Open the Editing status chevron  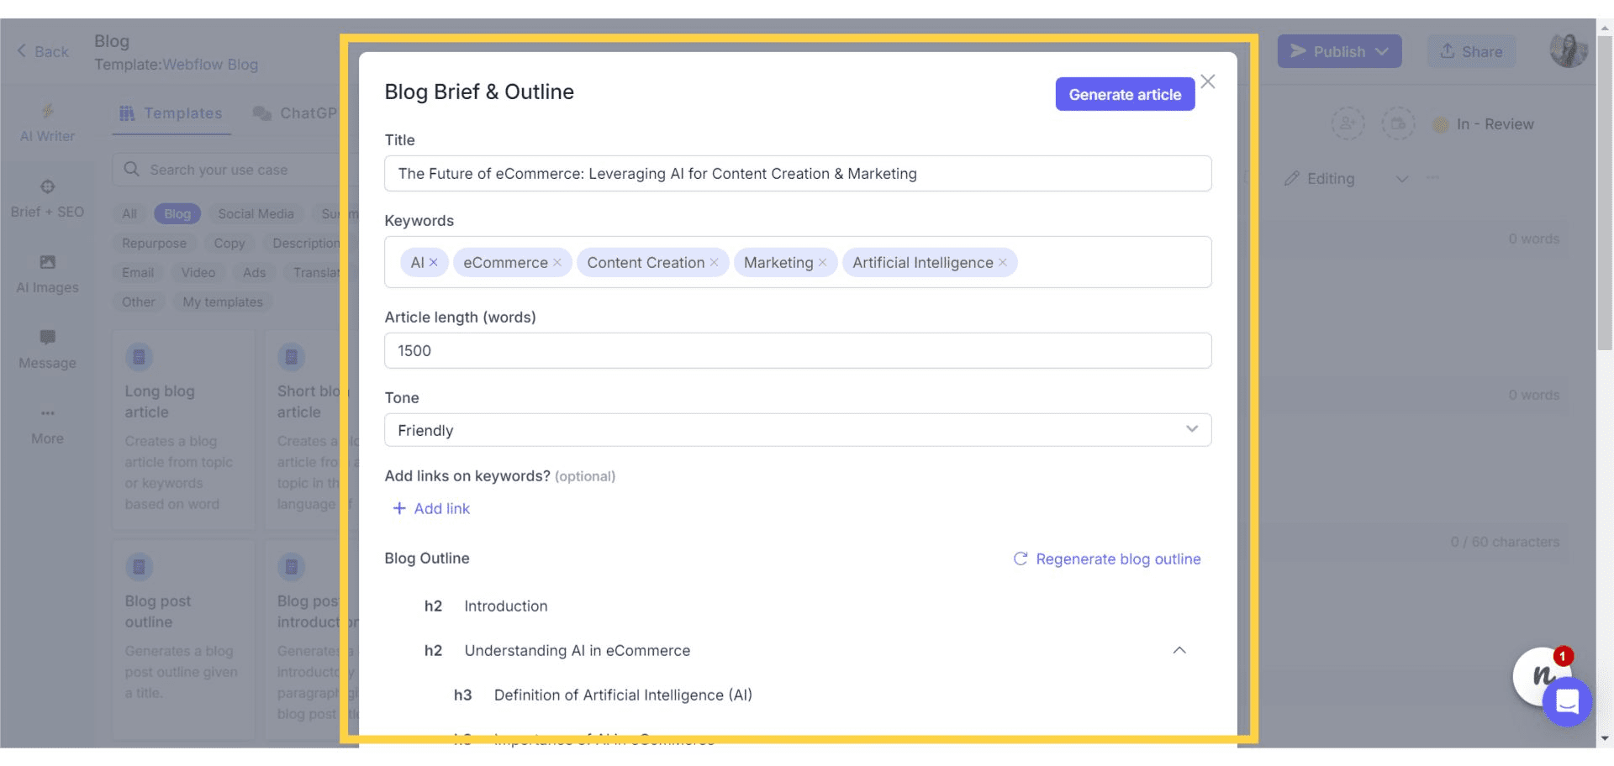pos(1402,179)
